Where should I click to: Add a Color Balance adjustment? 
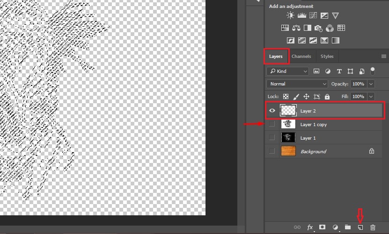296,28
